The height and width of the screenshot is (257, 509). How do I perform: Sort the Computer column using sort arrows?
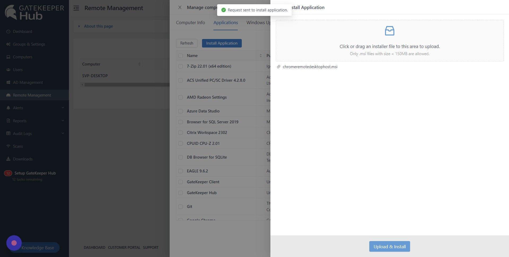[139, 64]
